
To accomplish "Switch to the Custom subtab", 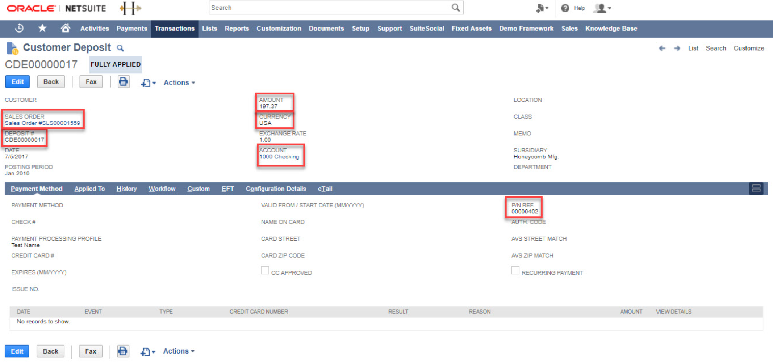I will (198, 189).
